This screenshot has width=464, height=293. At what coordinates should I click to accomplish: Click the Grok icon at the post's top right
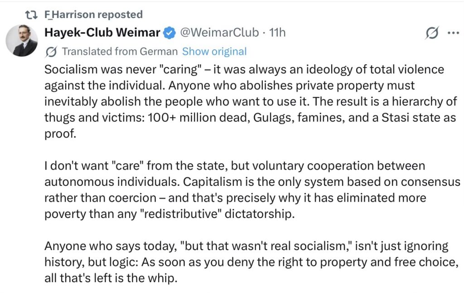[x=432, y=33]
